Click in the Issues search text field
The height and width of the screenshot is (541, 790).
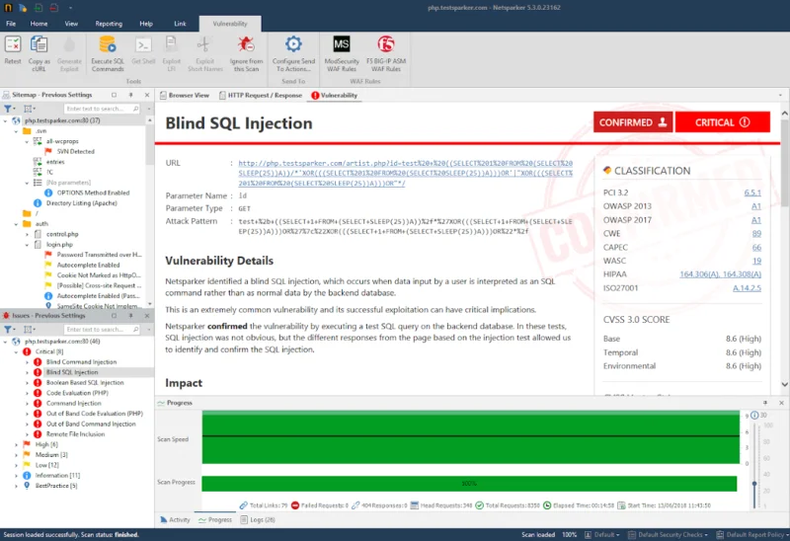[x=98, y=329]
